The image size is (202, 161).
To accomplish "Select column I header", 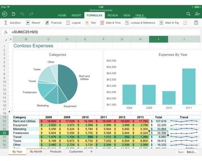I will tap(158, 39).
